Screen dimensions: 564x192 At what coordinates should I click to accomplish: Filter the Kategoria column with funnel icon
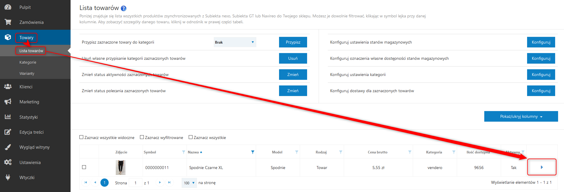pyautogui.click(x=454, y=152)
